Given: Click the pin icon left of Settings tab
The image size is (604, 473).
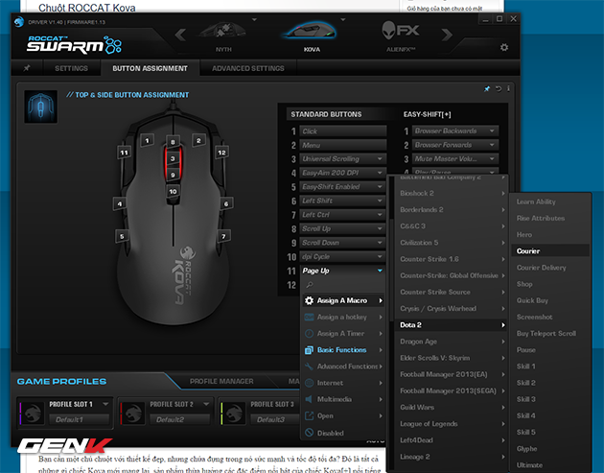Looking at the screenshot, I should pos(27,69).
